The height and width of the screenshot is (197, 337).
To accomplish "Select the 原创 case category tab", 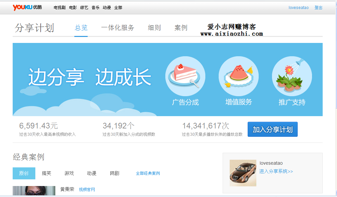I will (x=24, y=173).
